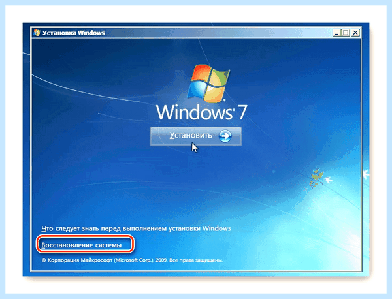Click the Windows setup title bar icon
Screen dimensions: 392x299
tap(37, 33)
